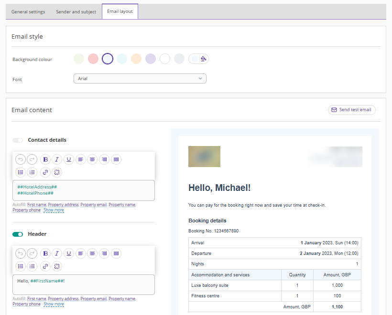Insert link in Contact details editor
The image size is (392, 315).
pyautogui.click(x=45, y=172)
